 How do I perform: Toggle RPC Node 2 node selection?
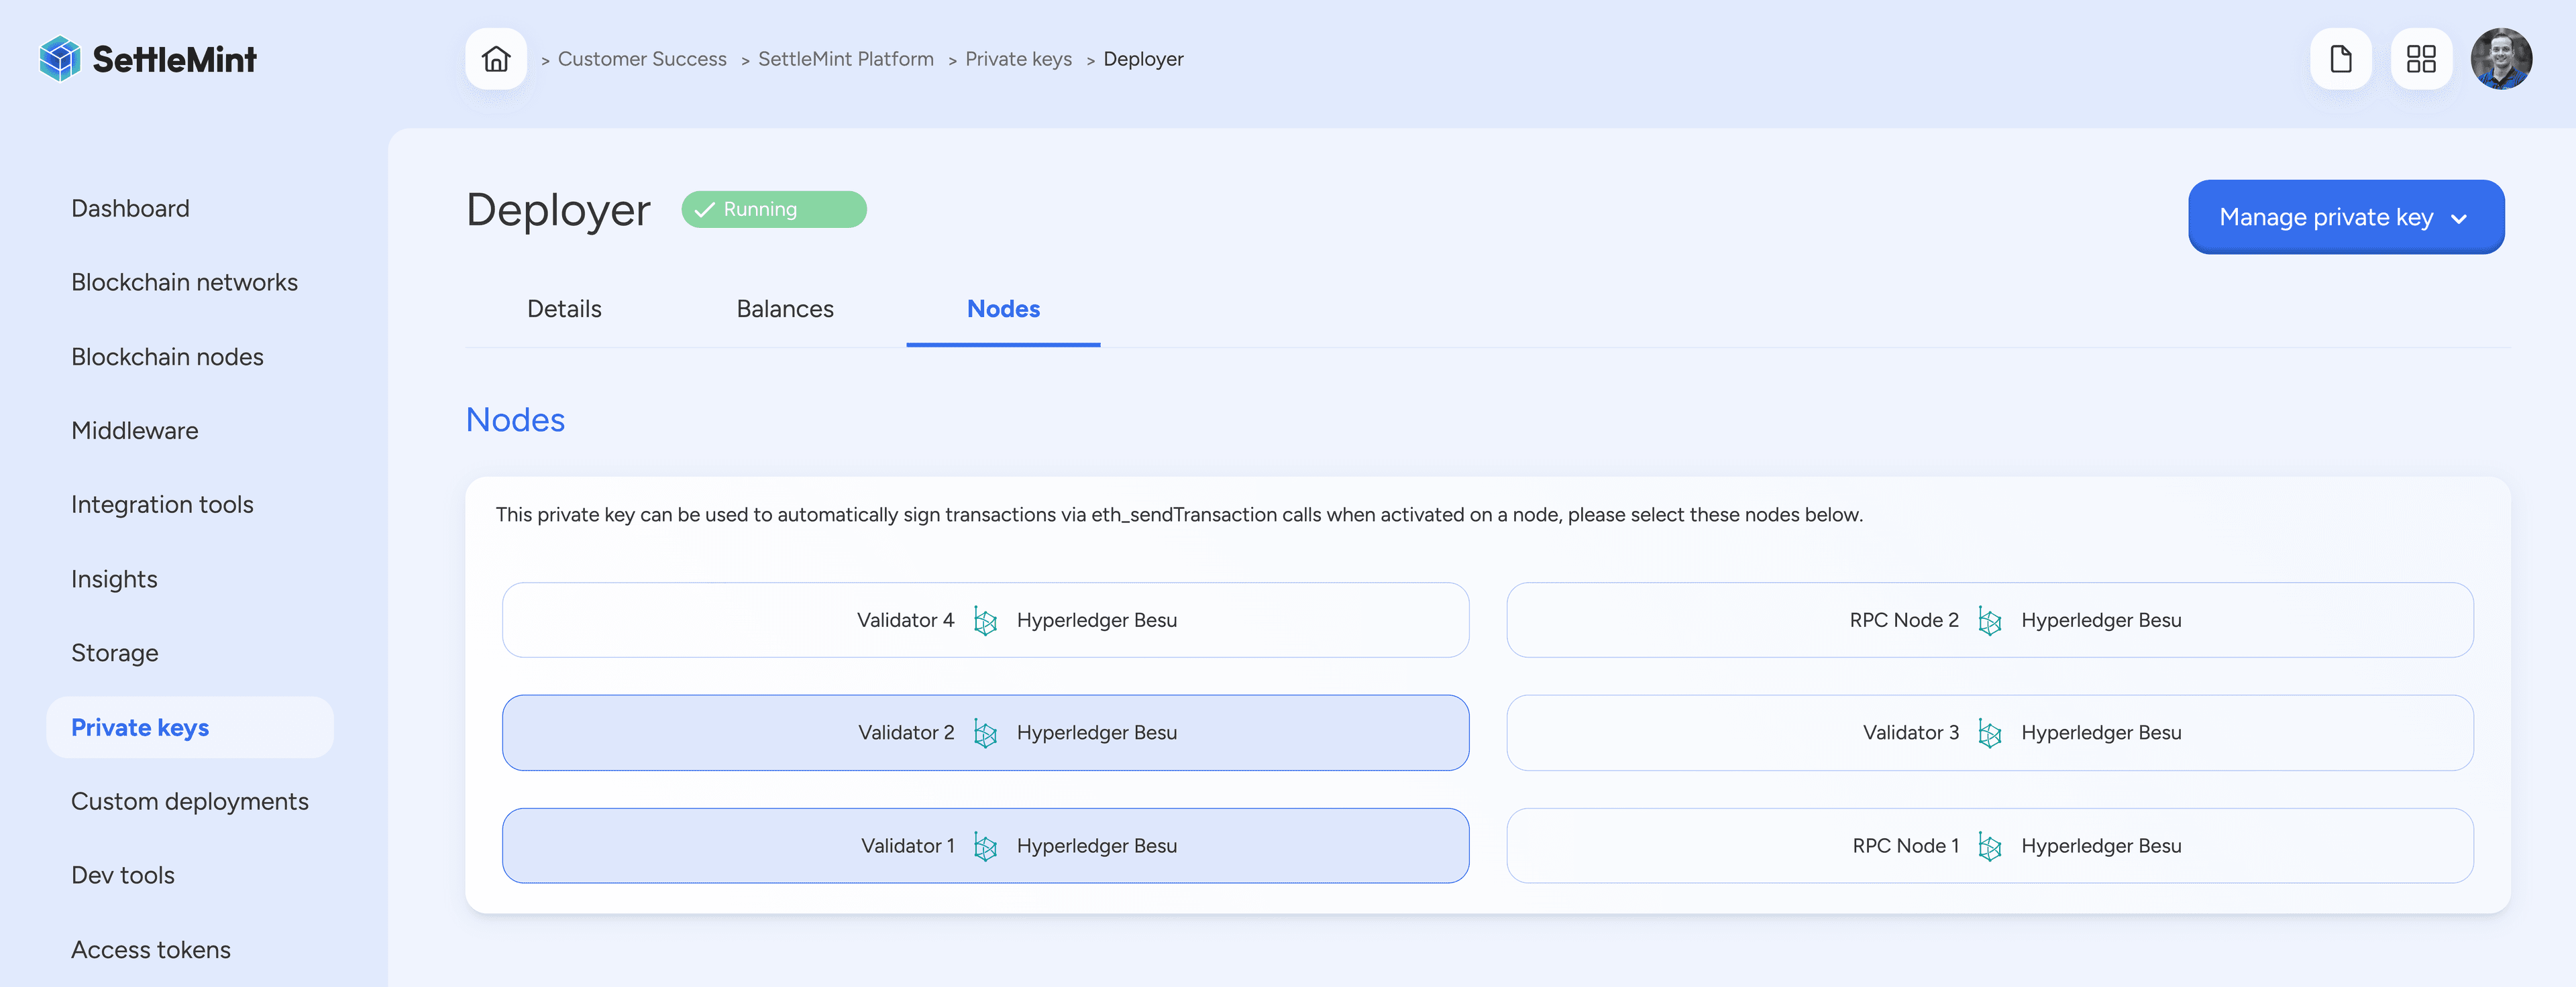[x=1990, y=620]
